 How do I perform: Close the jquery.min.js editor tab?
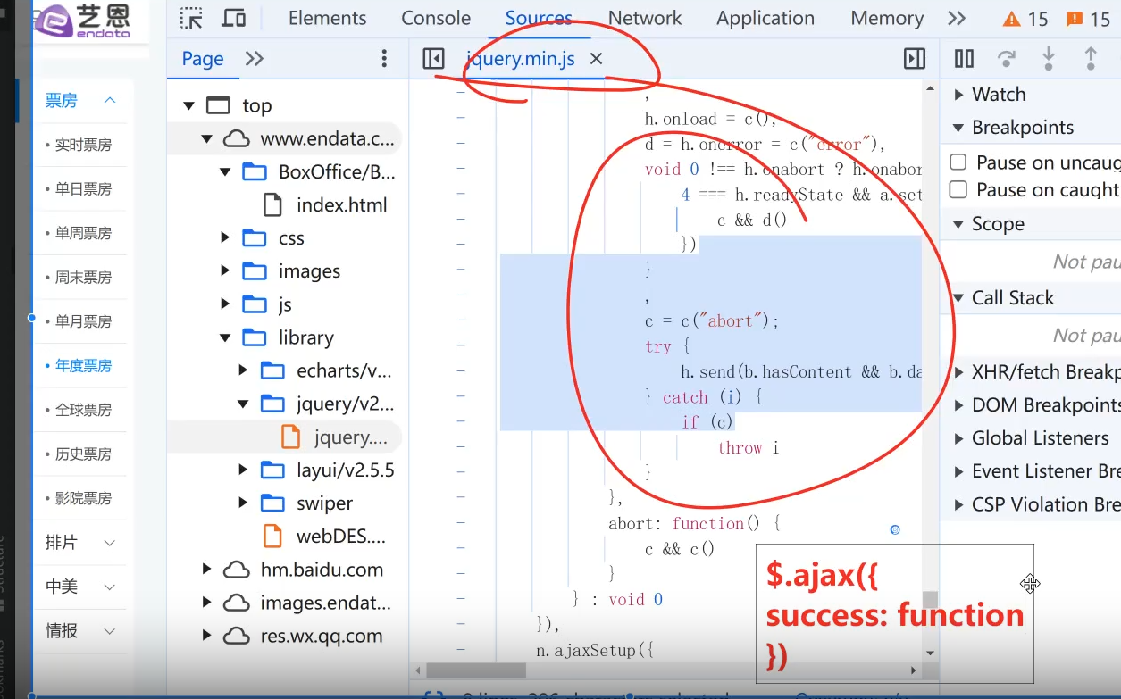click(597, 59)
